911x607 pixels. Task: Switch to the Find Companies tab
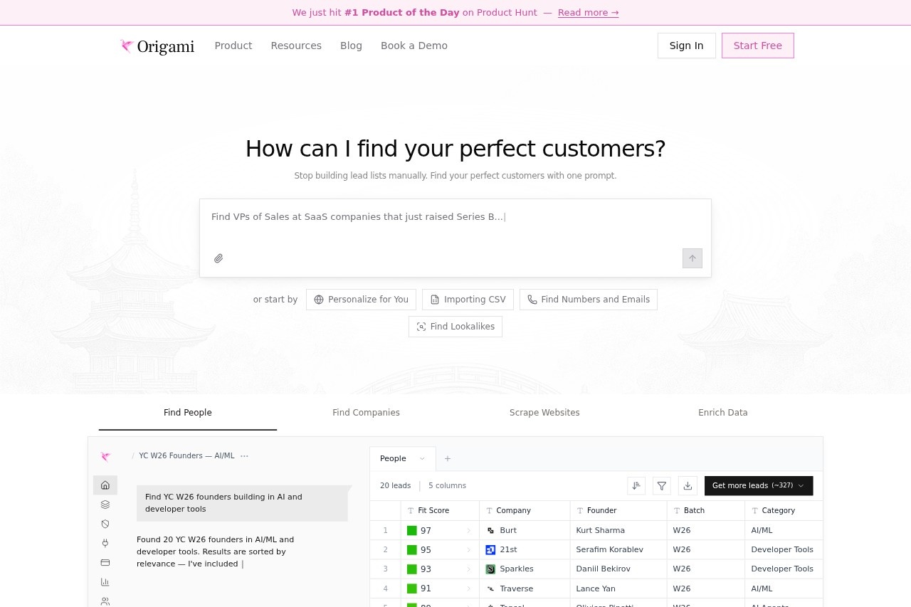click(366, 413)
